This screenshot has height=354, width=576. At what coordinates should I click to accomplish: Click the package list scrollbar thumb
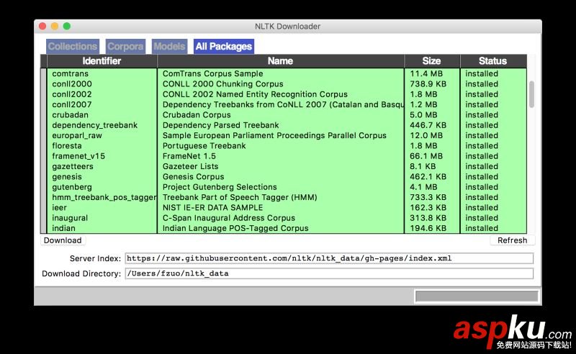(x=531, y=95)
